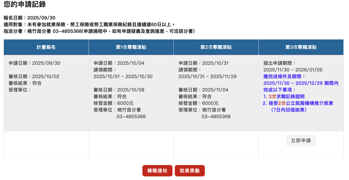Click the 立即申請 button
Screen dimensions: 349x180
point(301,140)
